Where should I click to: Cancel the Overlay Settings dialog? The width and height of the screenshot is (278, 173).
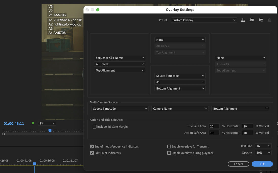coord(238,164)
